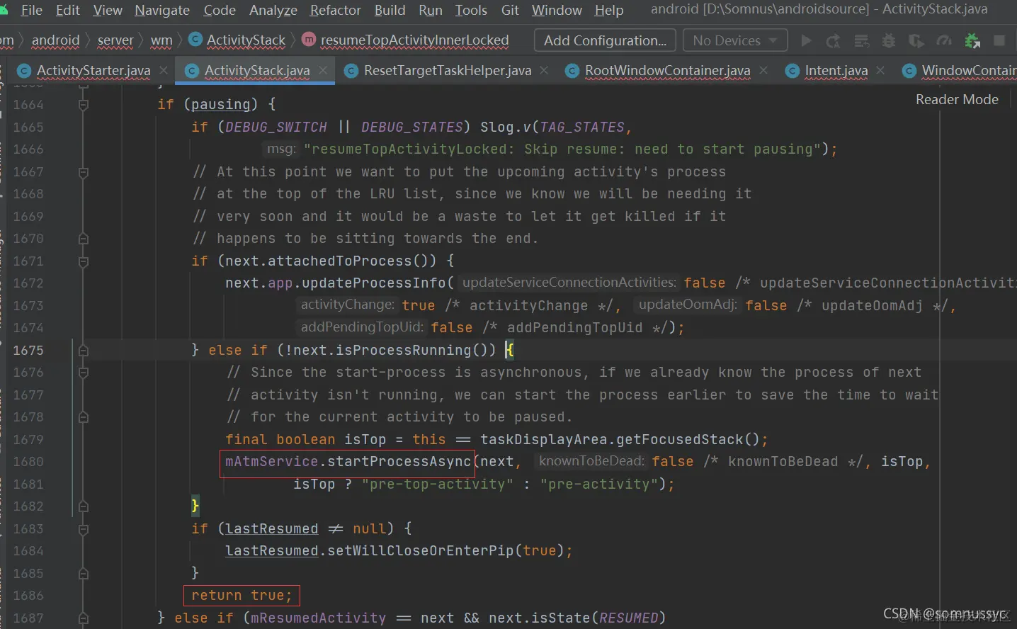Click the class icon on ActivityStarter.java tab
This screenshot has height=629, width=1017.
pyautogui.click(x=23, y=71)
